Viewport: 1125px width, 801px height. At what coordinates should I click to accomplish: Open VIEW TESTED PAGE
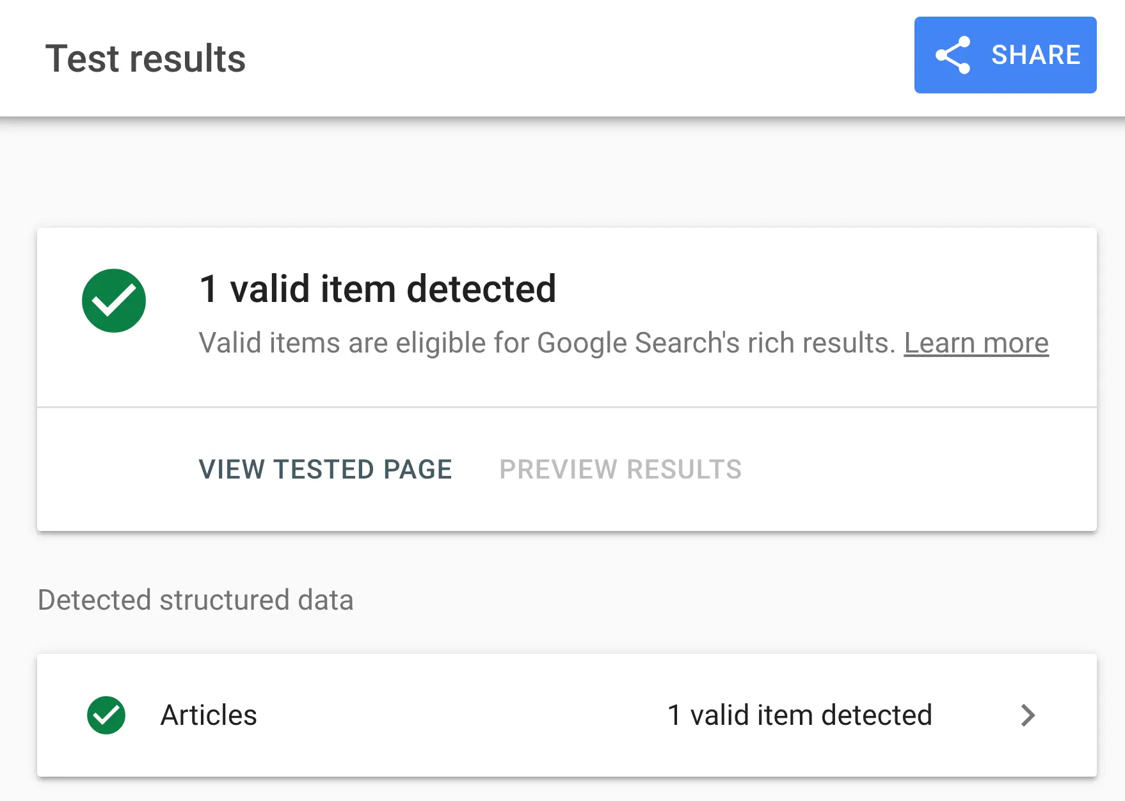pos(325,470)
